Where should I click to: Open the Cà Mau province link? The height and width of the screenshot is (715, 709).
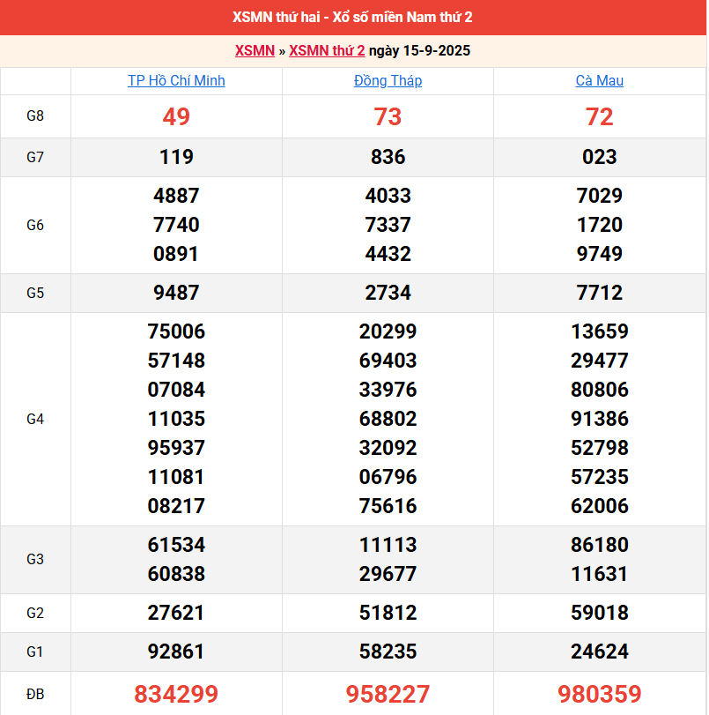point(599,81)
